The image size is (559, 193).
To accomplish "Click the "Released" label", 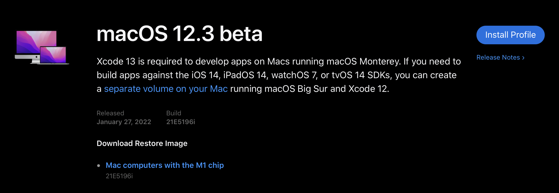I will coord(110,113).
